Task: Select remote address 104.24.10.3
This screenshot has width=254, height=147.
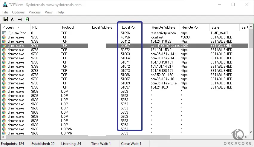Action: (159, 87)
